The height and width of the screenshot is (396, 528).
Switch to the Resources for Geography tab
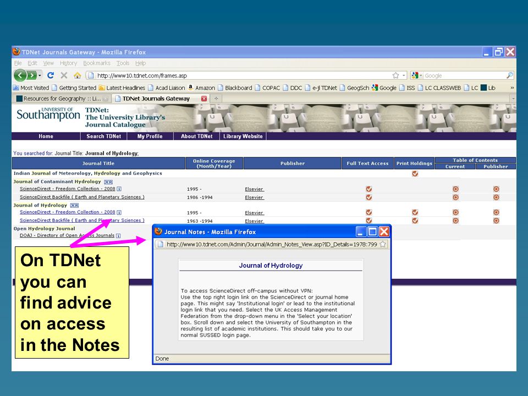62,98
